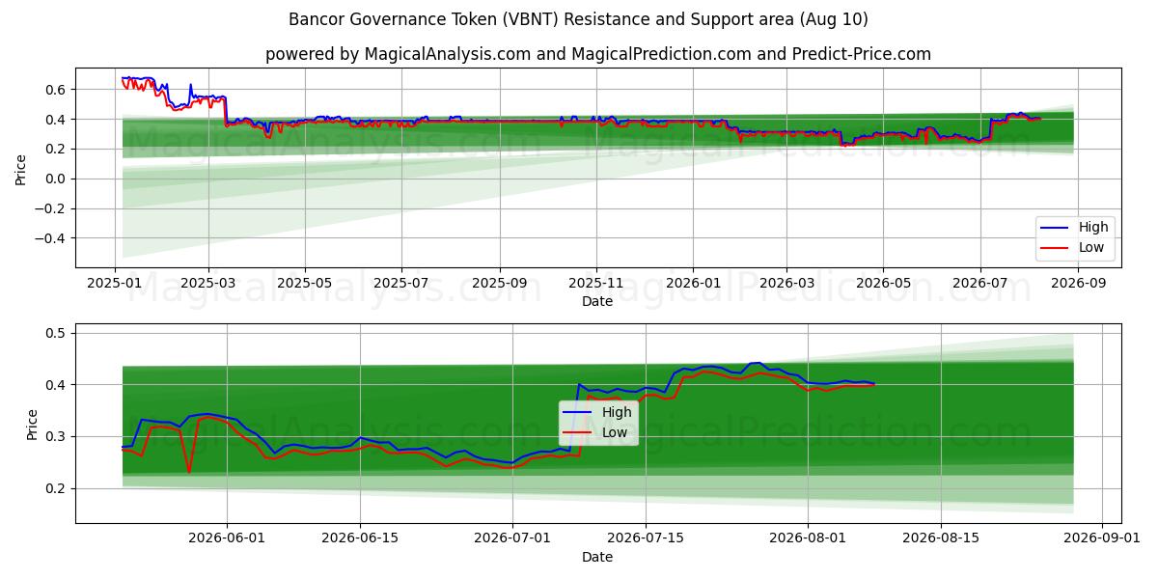Screen dimensions: 1158x579
Task: Click the '0.5' price tick on bottom chart
Action: 55,333
